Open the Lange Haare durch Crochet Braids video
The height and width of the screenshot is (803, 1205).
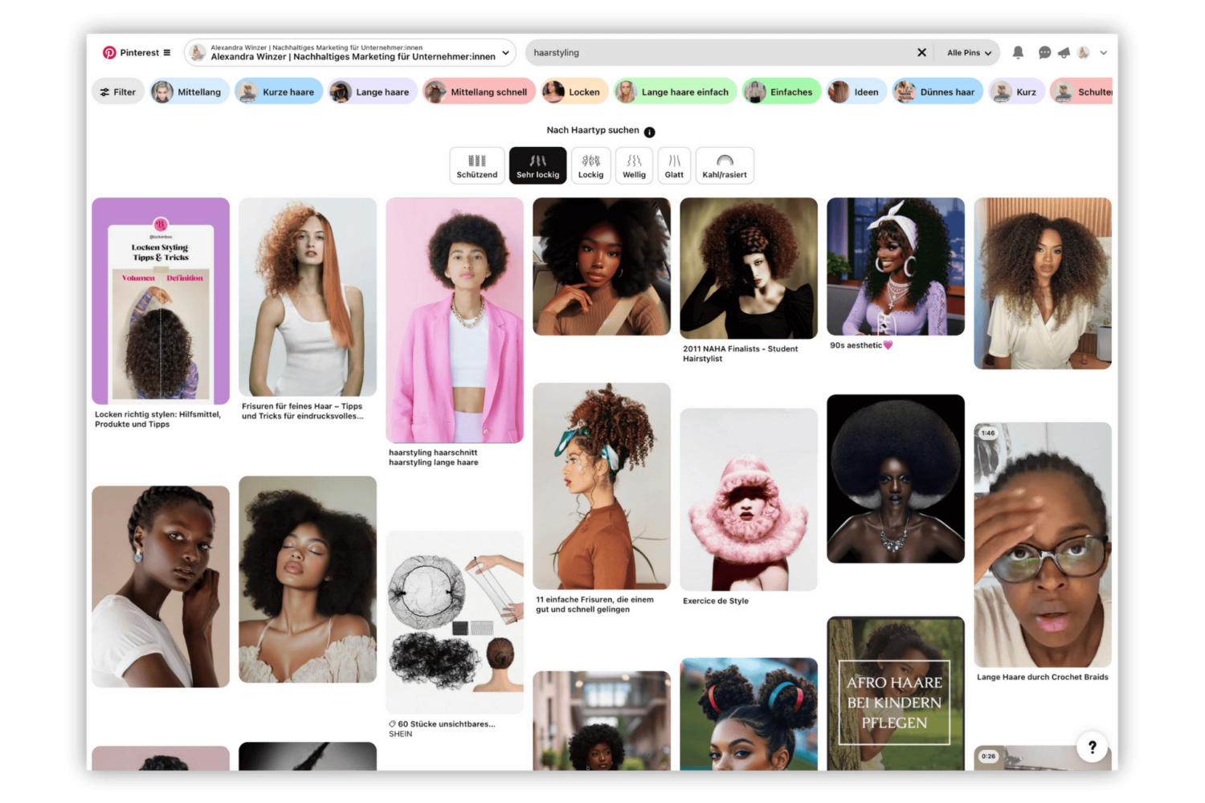coord(1043,544)
